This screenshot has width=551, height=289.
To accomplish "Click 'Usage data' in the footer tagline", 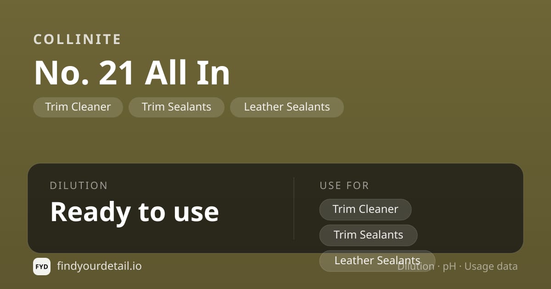I will pos(491,267).
